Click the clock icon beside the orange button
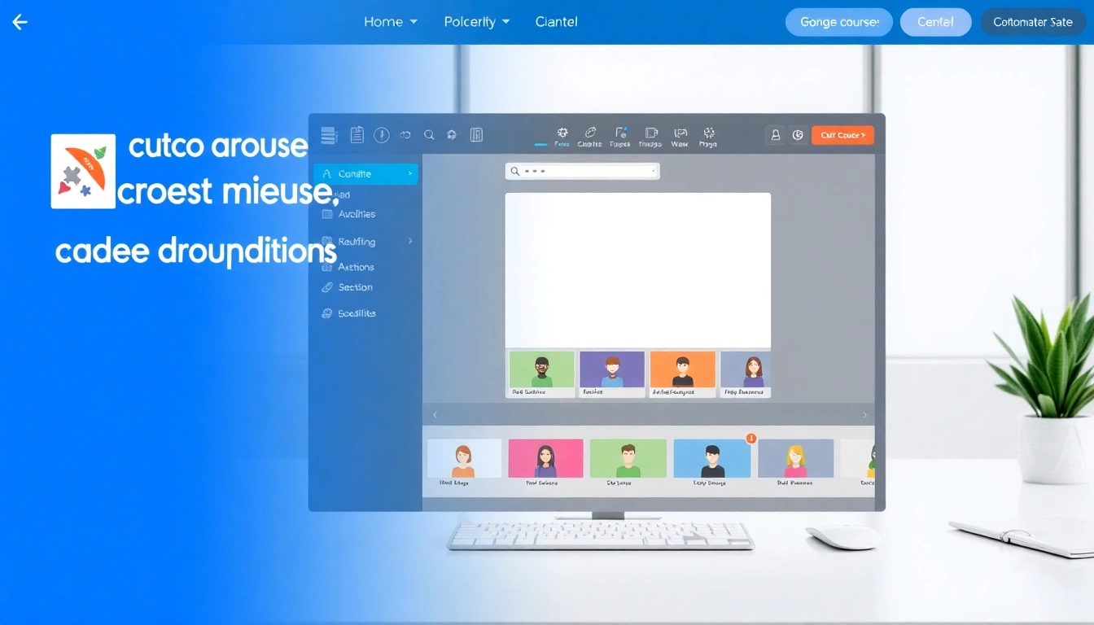The height and width of the screenshot is (625, 1094). coord(798,135)
